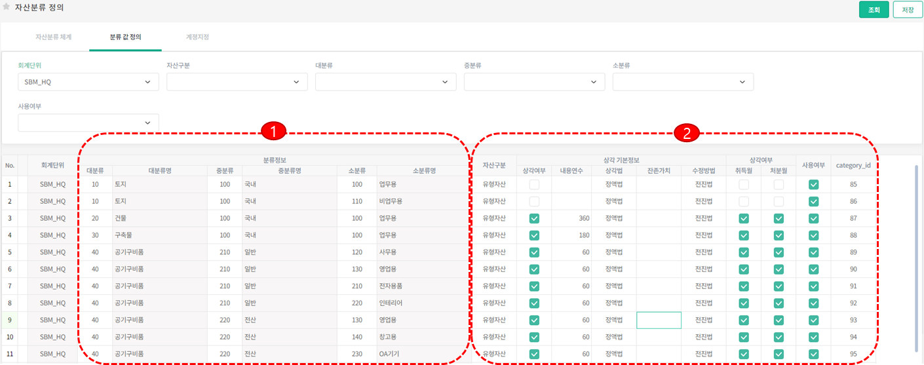
Task: Expand the 대분류 filter dropdown
Action: point(385,82)
